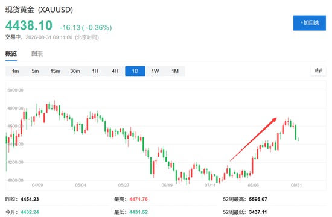Screen dimensions: 332x217
Task: Click the 52周最高 value 5595.07
Action: pyautogui.click(x=258, y=199)
